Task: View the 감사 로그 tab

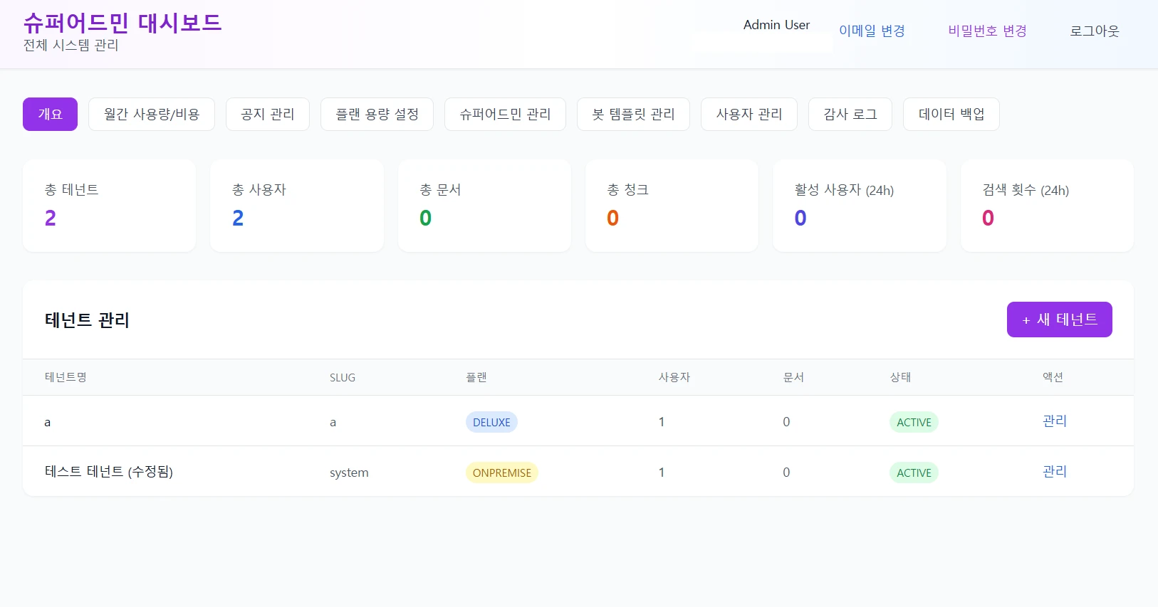Action: (x=850, y=114)
